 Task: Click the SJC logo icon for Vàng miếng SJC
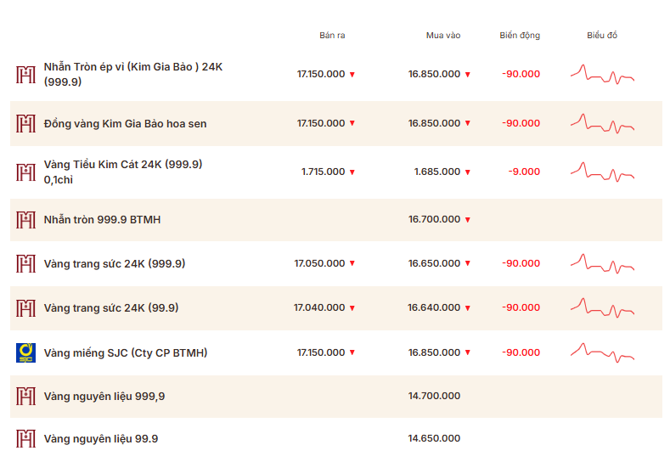pos(25,352)
